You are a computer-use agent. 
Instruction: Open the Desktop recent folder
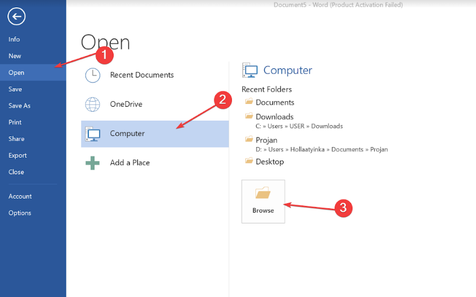pos(270,162)
